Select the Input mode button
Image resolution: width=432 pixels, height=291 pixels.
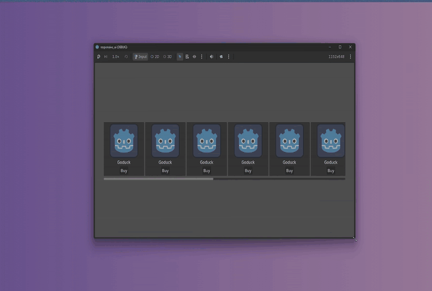(140, 57)
